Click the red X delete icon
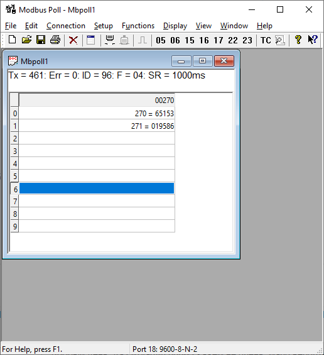The image size is (324, 355). [x=73, y=40]
